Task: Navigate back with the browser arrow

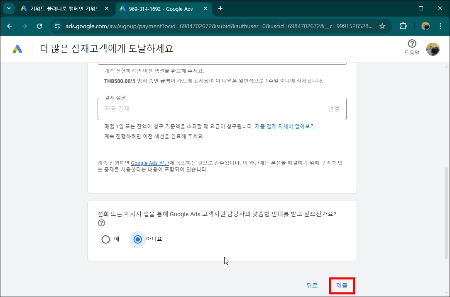Action: [x=10, y=26]
